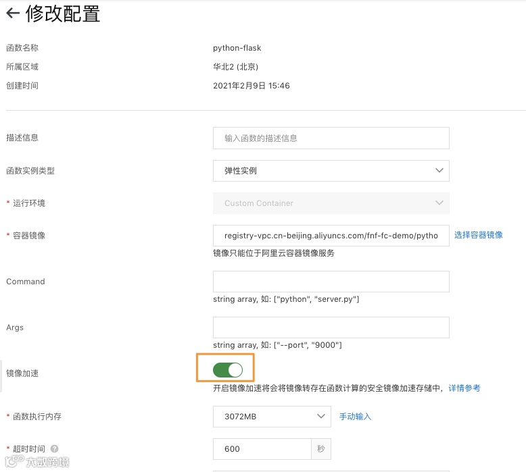Click the disabled 运行环境 Custom Container dropdown

[331, 203]
